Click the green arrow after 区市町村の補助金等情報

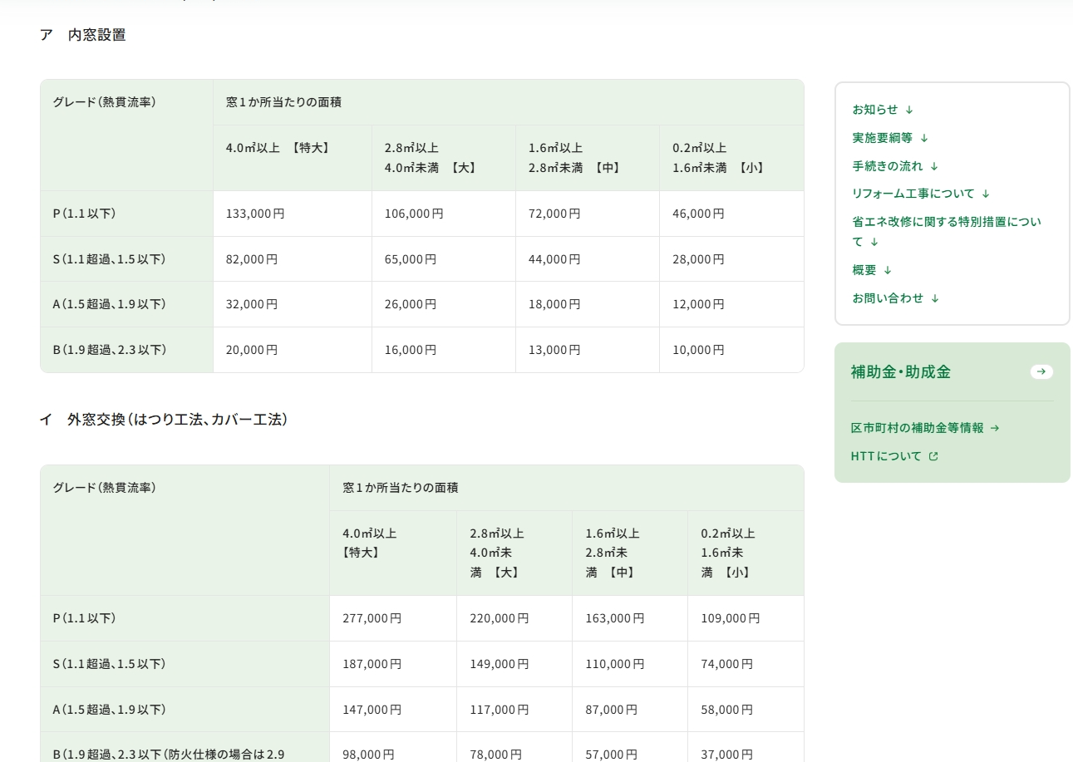click(x=997, y=428)
